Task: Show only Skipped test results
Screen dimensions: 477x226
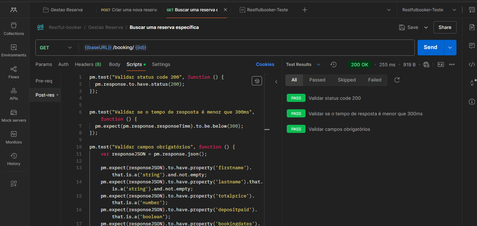Action: 347,80
